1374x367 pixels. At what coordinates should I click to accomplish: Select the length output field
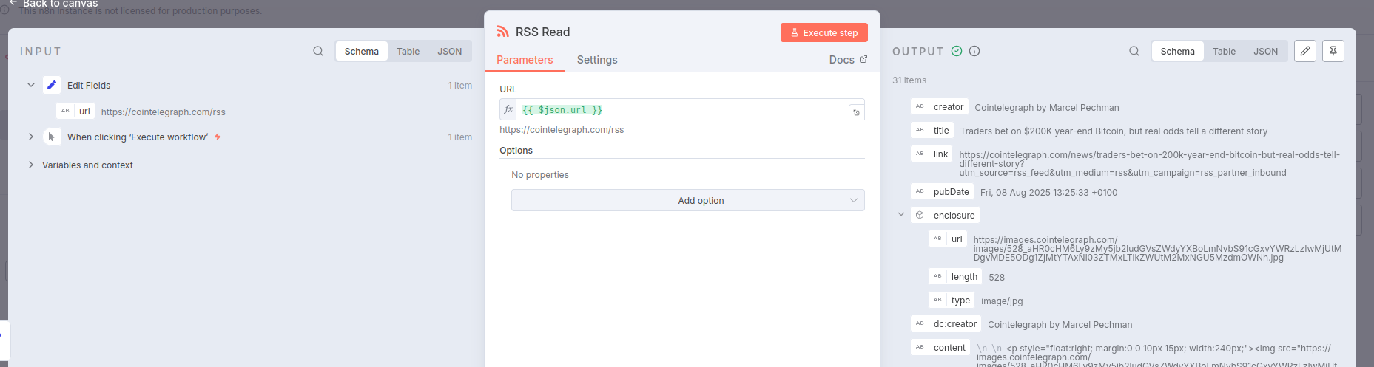coord(955,276)
